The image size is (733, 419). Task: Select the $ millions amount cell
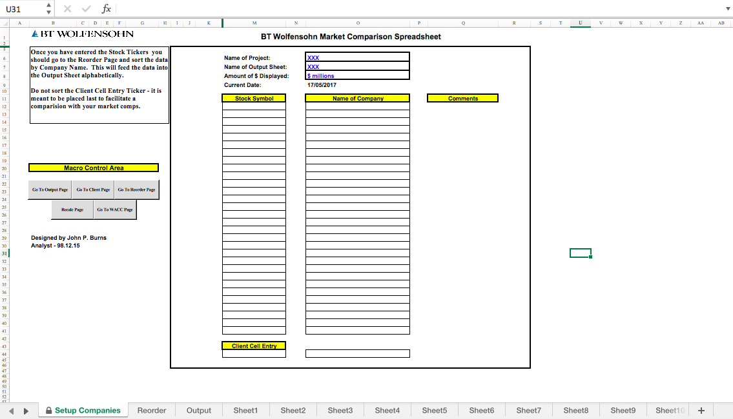(x=358, y=75)
